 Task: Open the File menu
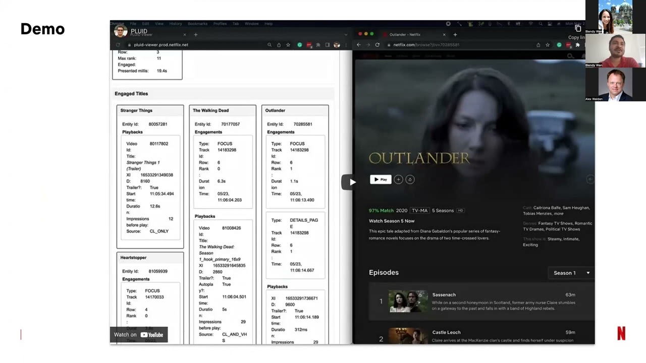click(x=133, y=24)
